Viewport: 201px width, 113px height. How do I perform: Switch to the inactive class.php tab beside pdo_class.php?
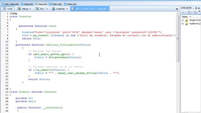click(27, 4)
